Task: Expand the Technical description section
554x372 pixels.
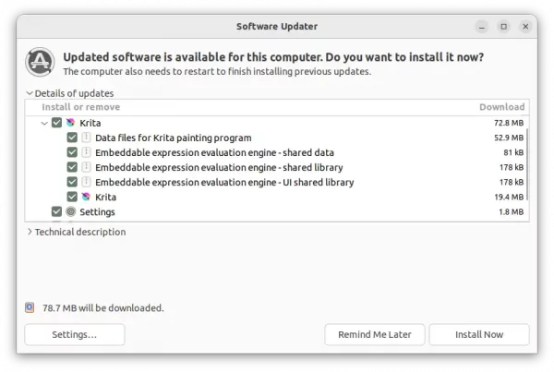Action: point(30,232)
